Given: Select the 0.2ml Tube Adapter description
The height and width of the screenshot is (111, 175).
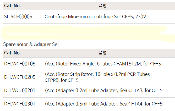Looking at the screenshot, I should tap(104, 91).
